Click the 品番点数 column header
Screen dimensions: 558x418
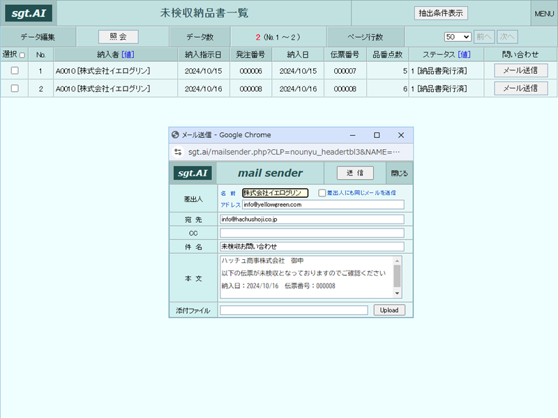click(x=388, y=55)
